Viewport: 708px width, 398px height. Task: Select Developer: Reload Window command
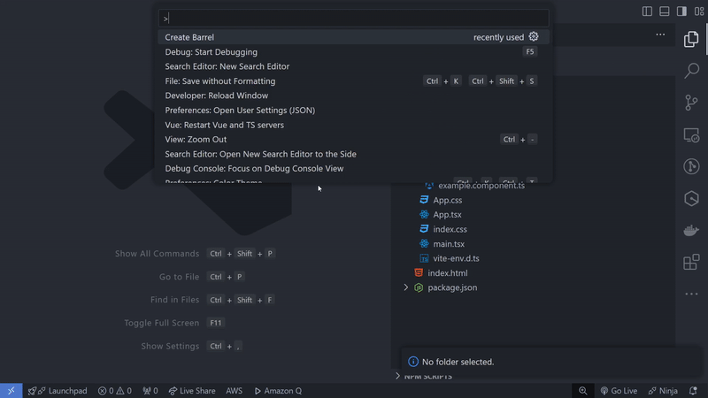(x=216, y=96)
